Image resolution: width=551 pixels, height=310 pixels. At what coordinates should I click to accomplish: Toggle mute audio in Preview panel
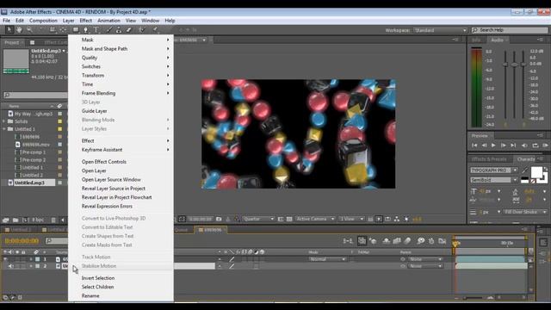tap(524, 146)
